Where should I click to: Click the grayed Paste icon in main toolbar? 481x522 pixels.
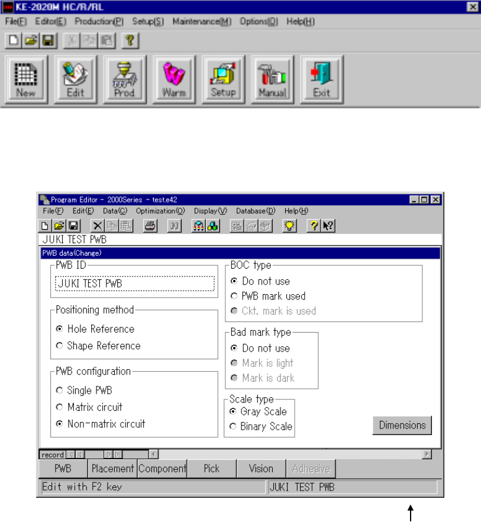click(107, 41)
